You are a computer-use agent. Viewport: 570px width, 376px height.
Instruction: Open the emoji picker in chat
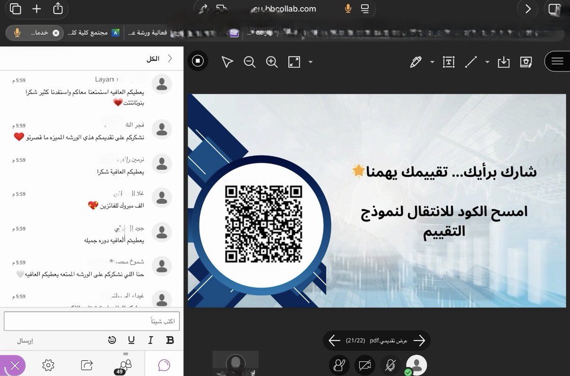(x=112, y=340)
